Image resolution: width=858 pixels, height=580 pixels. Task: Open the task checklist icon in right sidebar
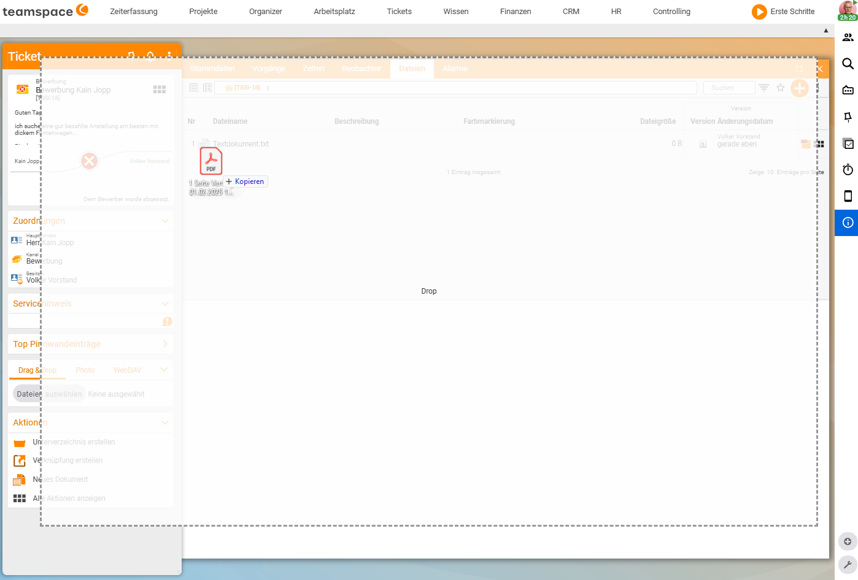[848, 143]
